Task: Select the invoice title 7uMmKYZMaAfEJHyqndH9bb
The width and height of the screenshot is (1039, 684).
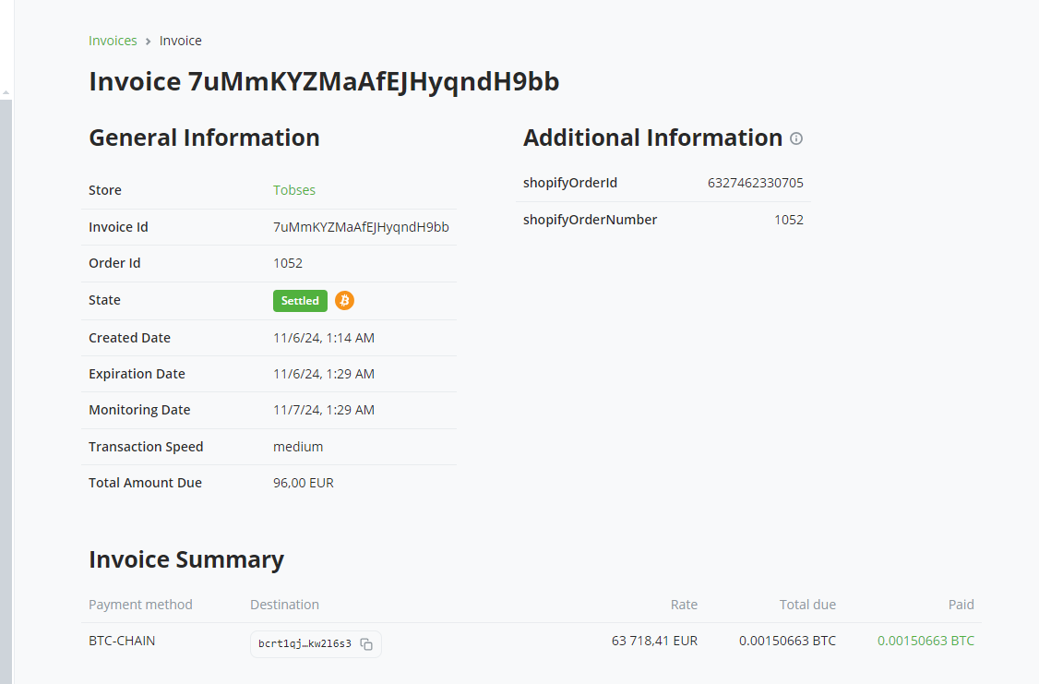Action: [323, 81]
